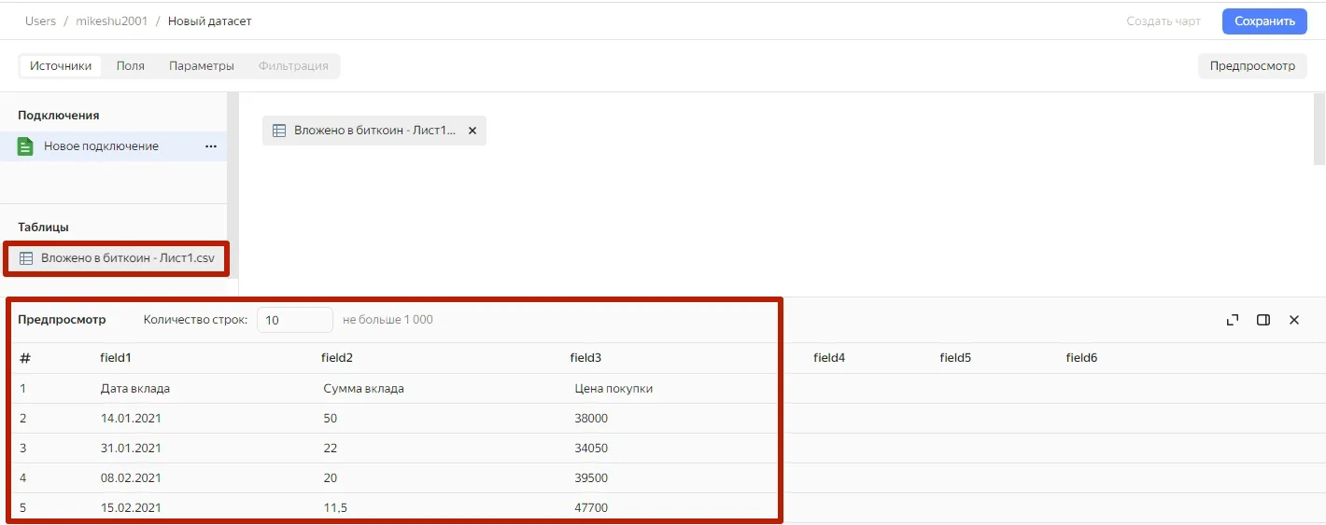Expand the preview panel to full screen
1326x525 pixels.
click(1233, 320)
